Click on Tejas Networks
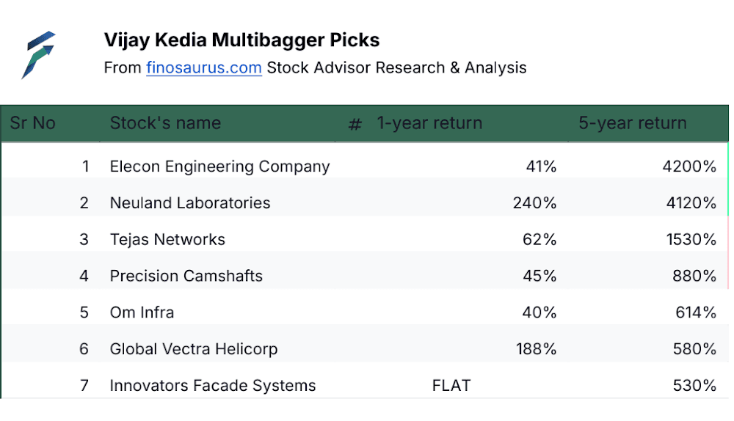 point(167,240)
